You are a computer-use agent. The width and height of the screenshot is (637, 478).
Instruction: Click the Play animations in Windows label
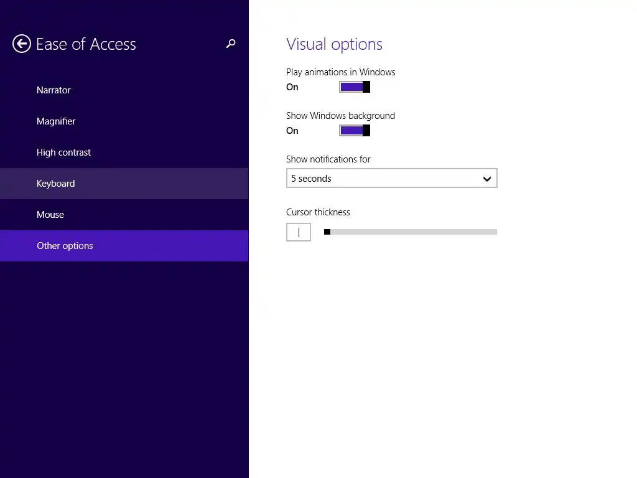341,72
